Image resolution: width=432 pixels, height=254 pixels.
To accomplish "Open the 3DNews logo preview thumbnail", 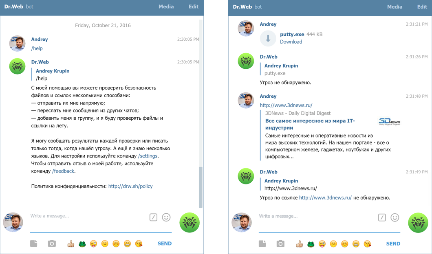I will (x=389, y=122).
